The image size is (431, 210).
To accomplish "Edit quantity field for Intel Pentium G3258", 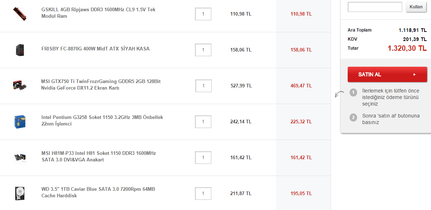I will point(203,122).
